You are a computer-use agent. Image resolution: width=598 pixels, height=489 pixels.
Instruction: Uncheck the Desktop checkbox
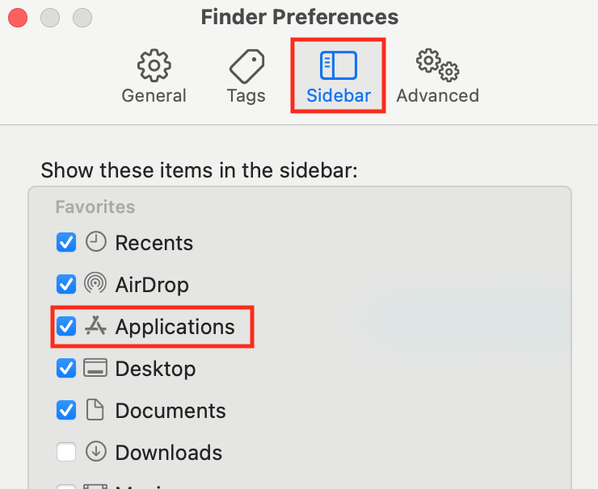click(x=66, y=368)
